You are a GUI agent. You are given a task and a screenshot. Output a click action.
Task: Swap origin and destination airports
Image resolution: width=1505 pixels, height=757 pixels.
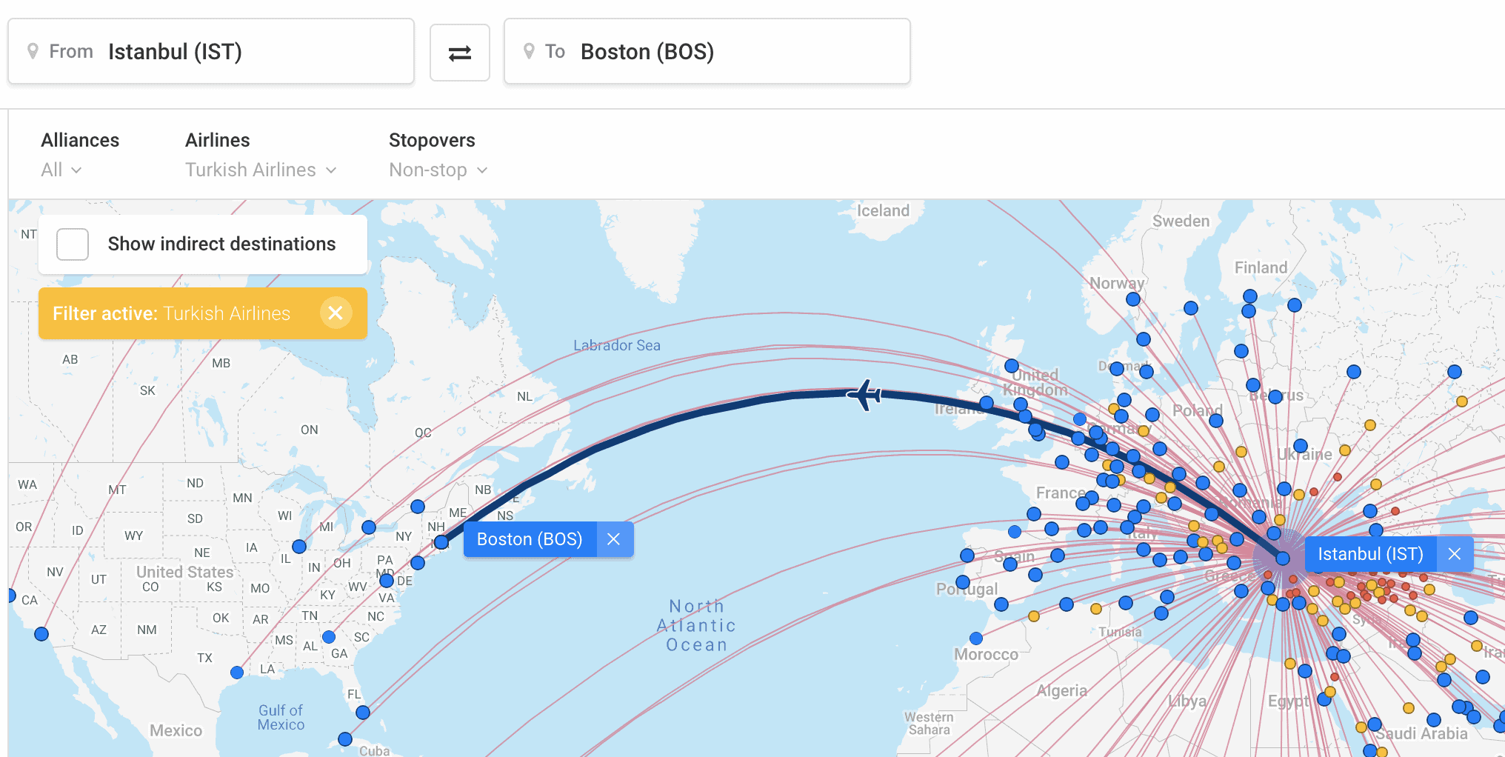click(x=459, y=53)
